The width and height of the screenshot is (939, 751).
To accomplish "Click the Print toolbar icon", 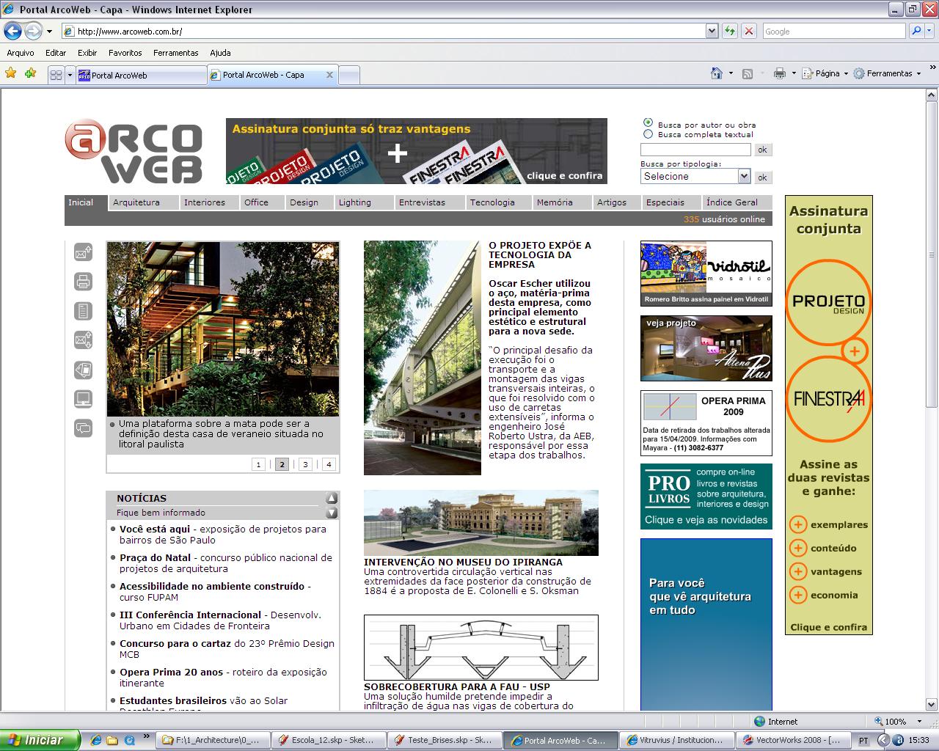I will pos(780,73).
